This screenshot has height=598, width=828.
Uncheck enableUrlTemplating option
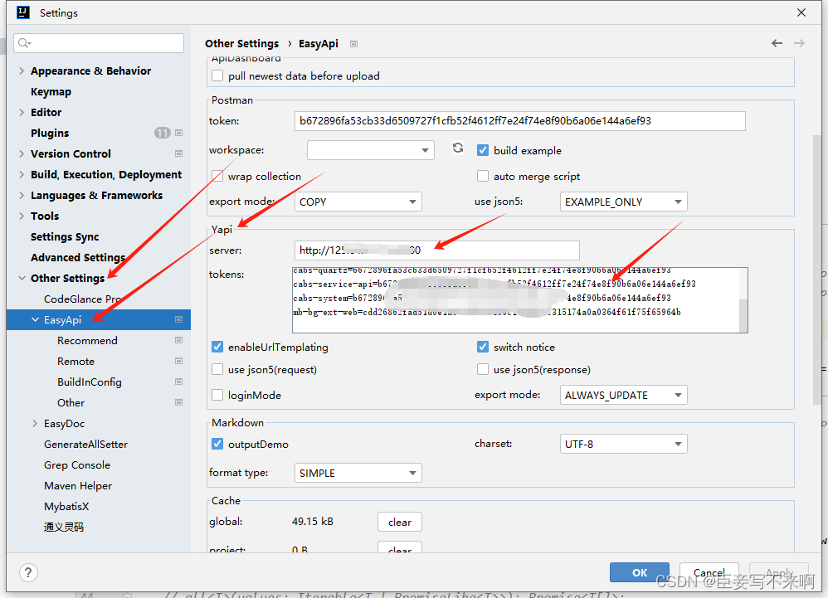click(x=217, y=347)
